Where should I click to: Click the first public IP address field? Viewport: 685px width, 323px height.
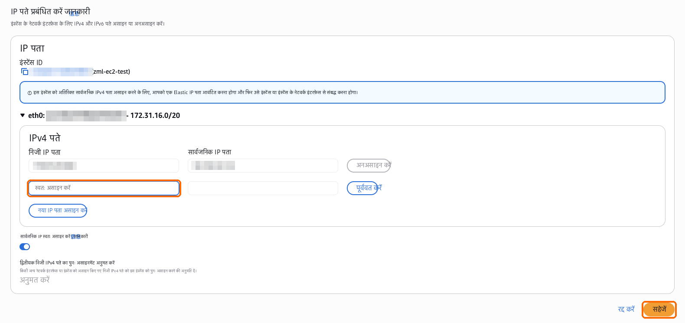click(263, 166)
